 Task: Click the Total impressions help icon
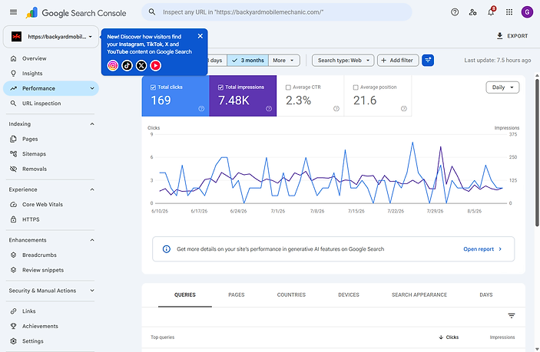(x=269, y=109)
